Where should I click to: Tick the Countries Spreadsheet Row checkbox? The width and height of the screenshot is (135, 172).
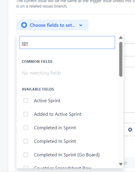(x=26, y=167)
